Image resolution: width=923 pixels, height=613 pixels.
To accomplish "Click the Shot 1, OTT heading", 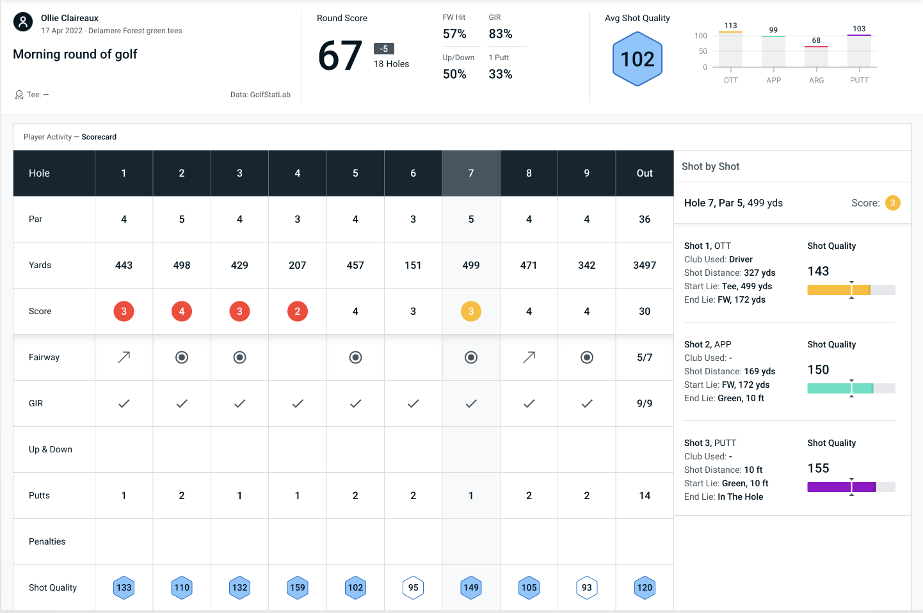I will tap(707, 246).
